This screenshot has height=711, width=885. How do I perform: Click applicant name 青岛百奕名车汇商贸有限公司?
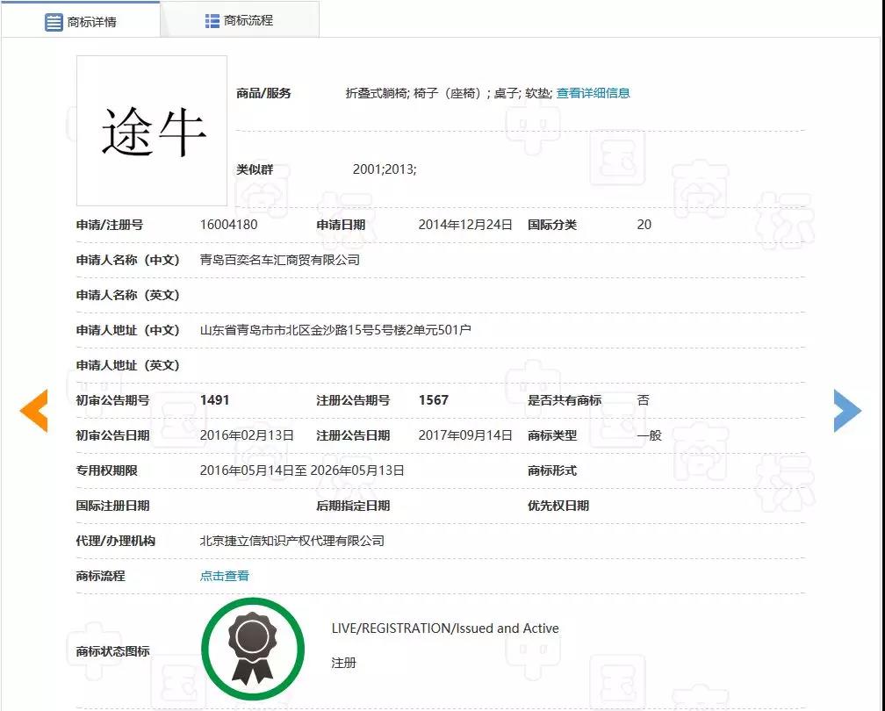(x=280, y=260)
